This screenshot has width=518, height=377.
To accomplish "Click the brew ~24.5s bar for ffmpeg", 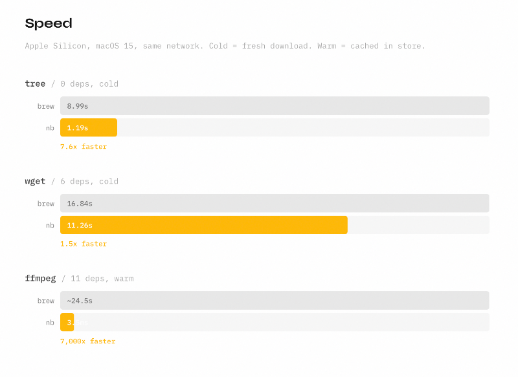I will (275, 301).
